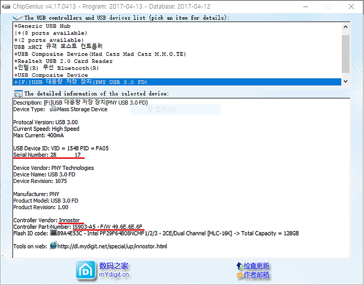Viewport: 364px width, 285px height.
Task: Select the Mad Catz M.M.O.TE composite device
Action: [100, 54]
